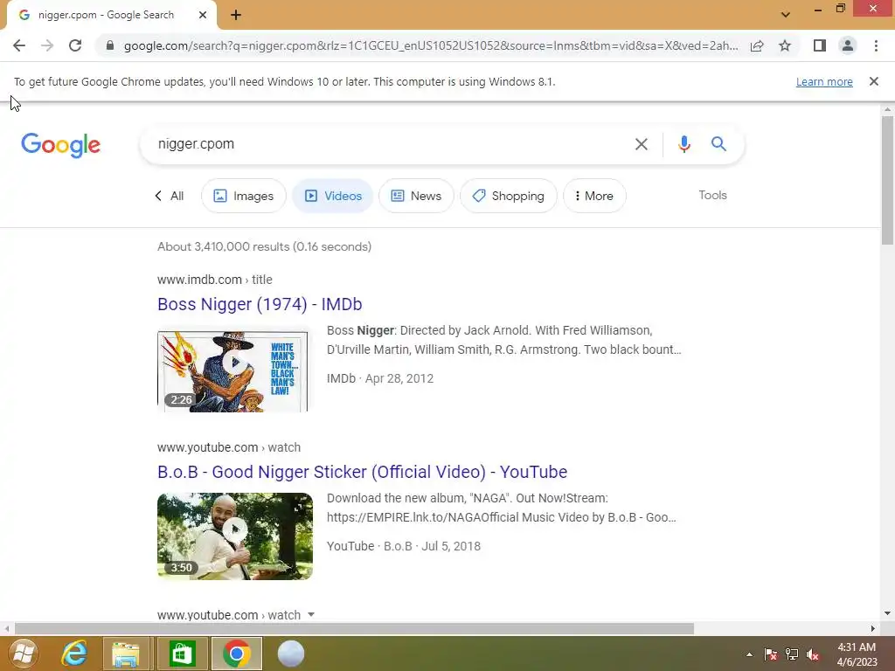Reload the current Google search page

(x=75, y=45)
